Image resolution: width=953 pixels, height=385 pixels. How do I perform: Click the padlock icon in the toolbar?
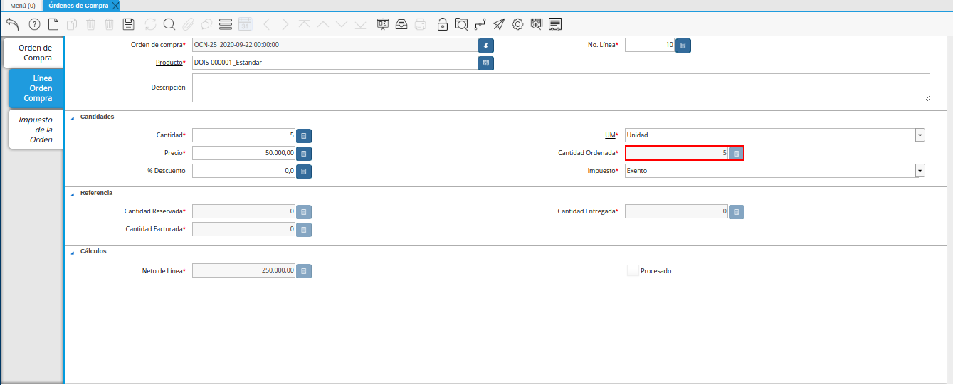tap(443, 24)
